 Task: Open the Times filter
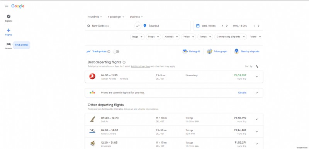[x=205, y=37]
